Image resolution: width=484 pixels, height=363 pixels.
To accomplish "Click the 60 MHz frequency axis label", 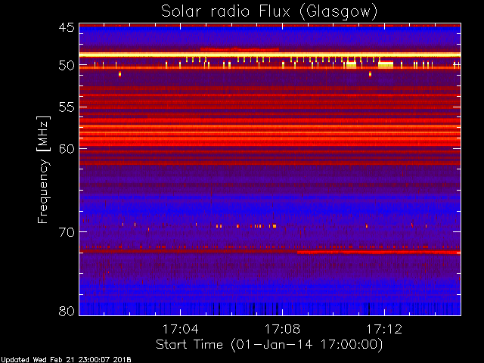I will pyautogui.click(x=67, y=149).
